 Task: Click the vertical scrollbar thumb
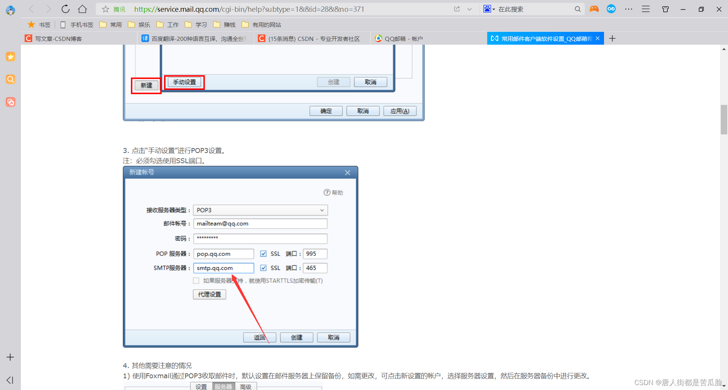click(724, 119)
